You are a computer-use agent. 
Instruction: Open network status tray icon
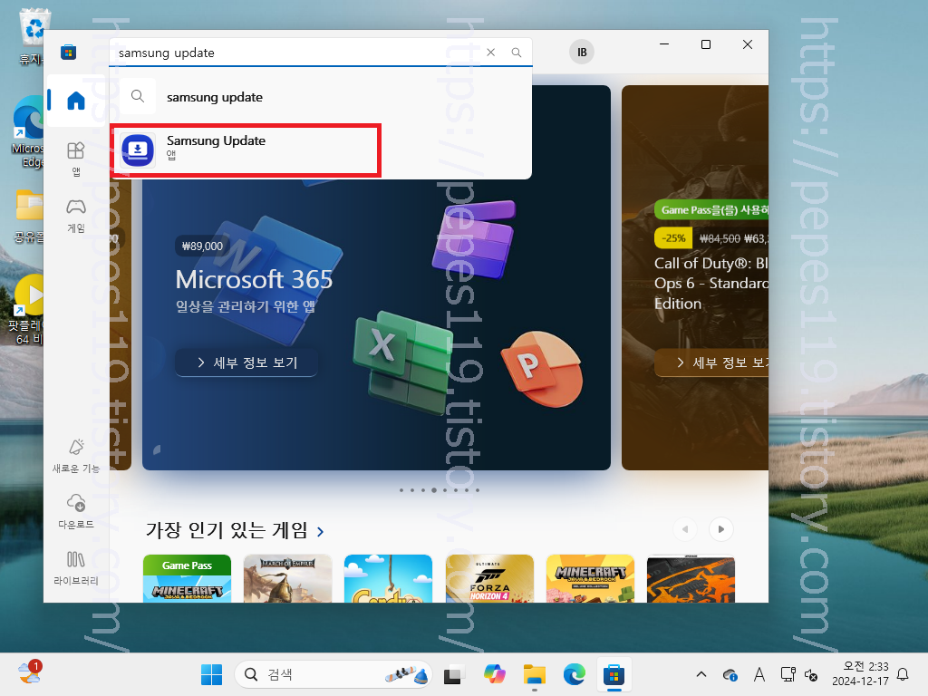pyautogui.click(x=788, y=674)
